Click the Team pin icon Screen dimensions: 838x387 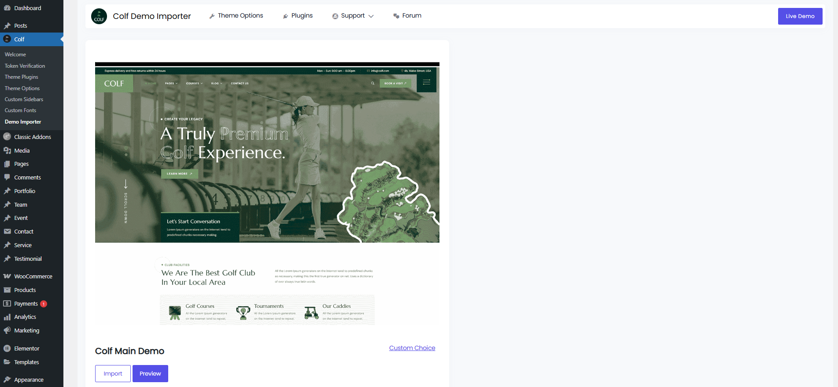click(7, 204)
